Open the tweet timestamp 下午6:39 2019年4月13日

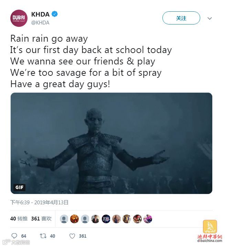coord(39,203)
